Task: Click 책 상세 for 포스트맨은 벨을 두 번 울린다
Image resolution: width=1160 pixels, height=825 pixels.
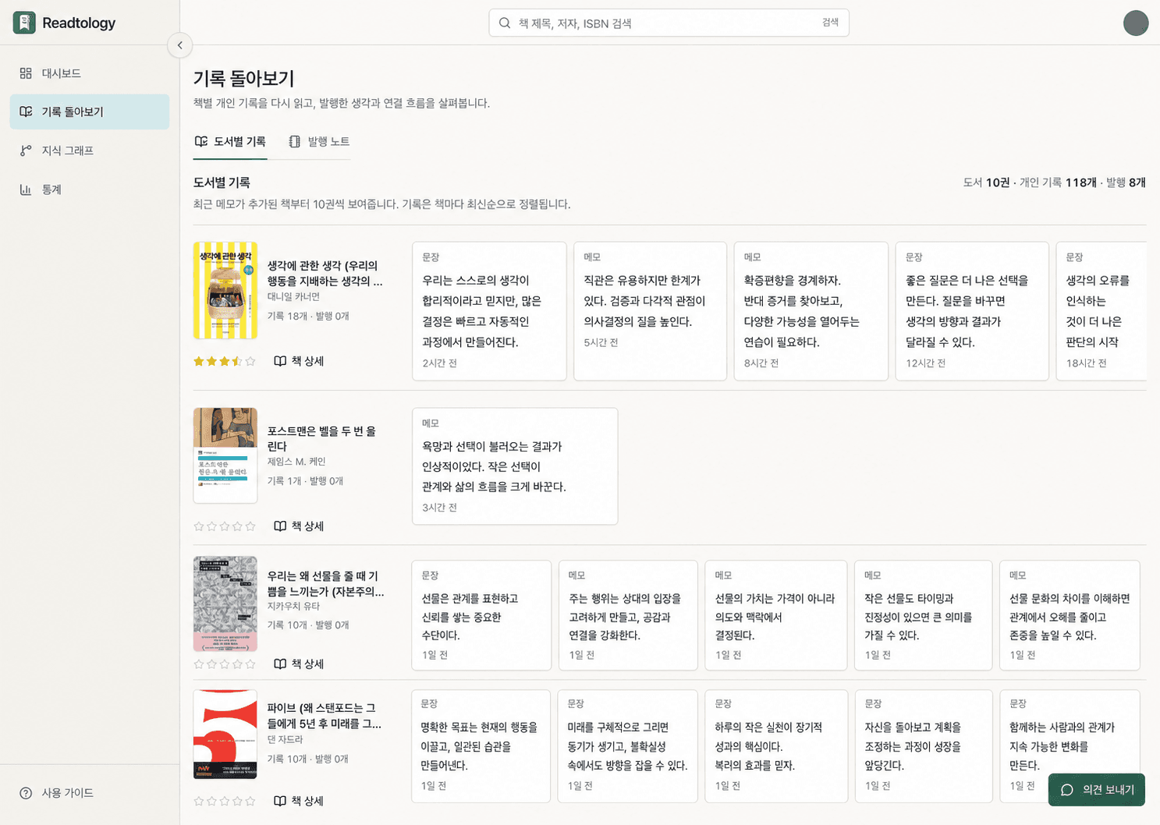Action: click(299, 526)
